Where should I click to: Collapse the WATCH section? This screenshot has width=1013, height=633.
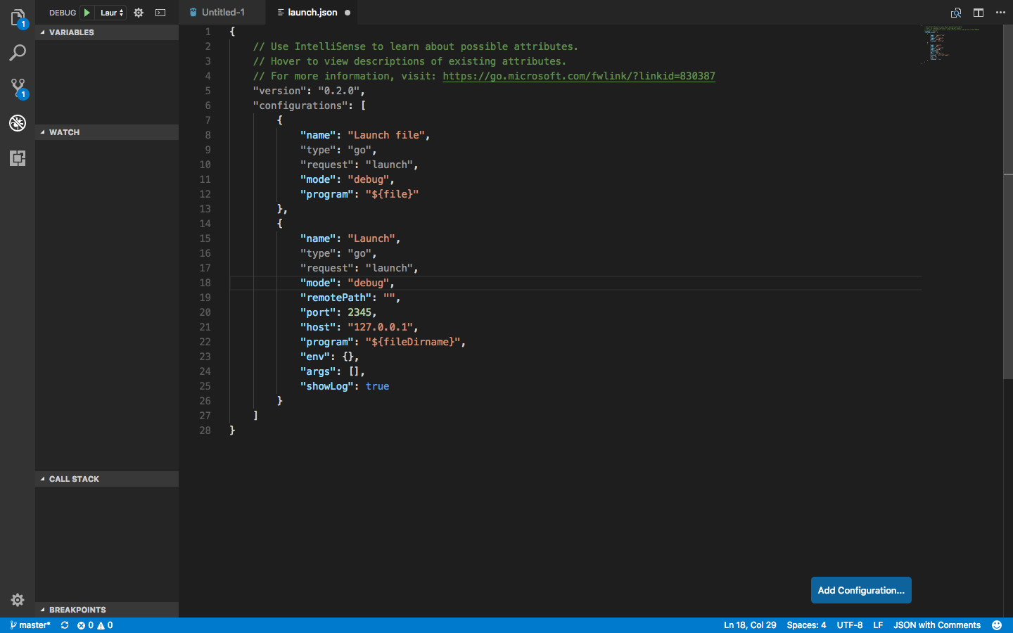point(44,132)
